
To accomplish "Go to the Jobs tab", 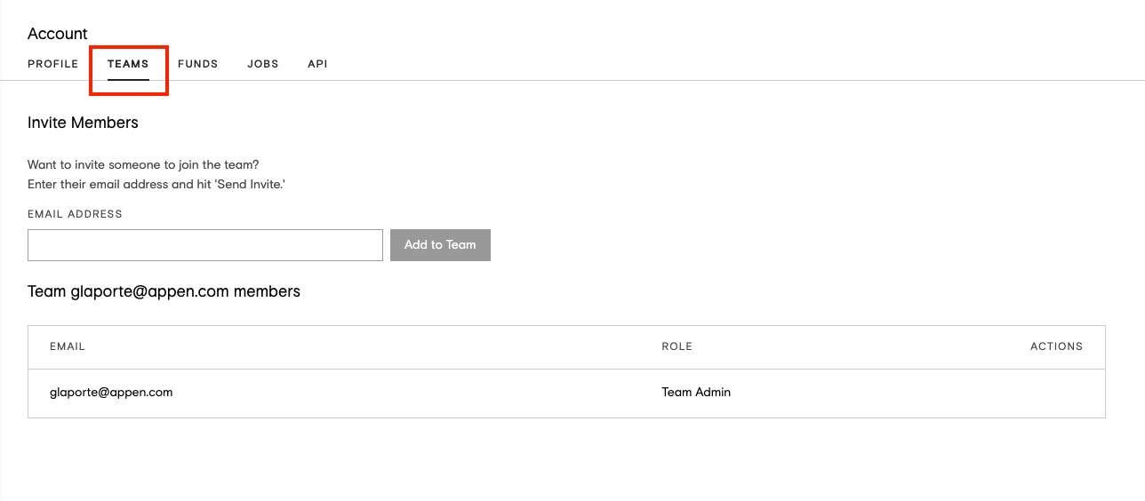I will tap(263, 64).
